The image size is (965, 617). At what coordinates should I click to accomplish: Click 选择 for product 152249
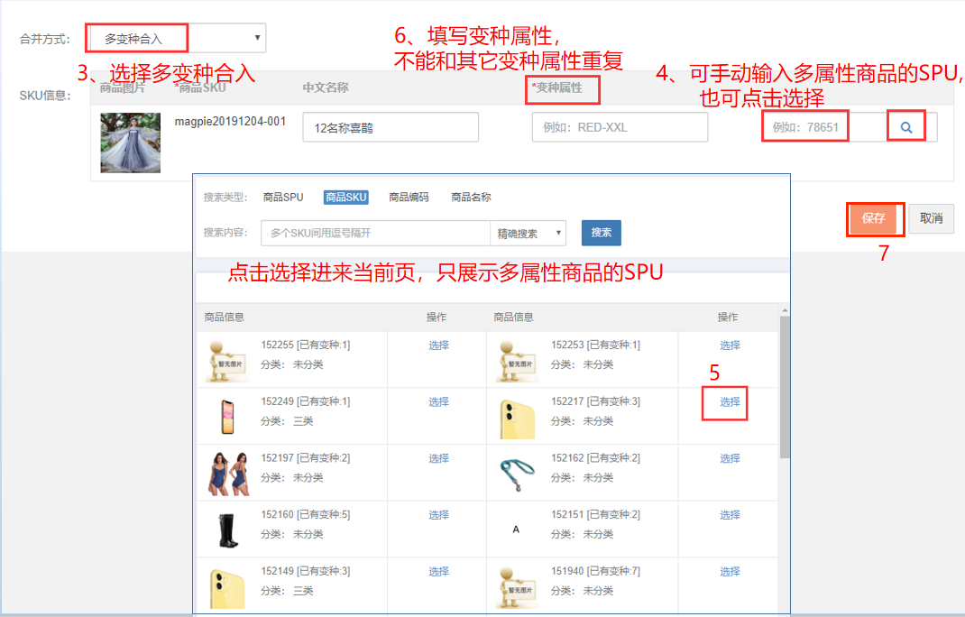pos(439,402)
